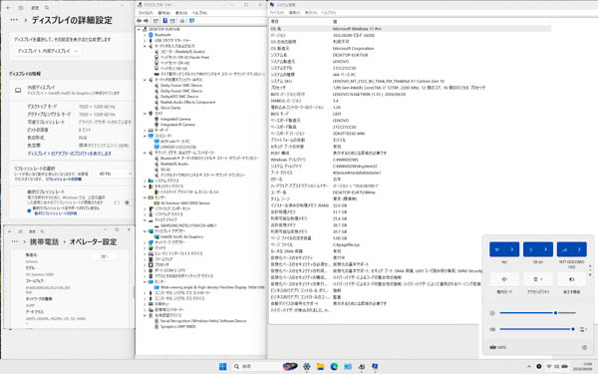Click 携帯電話 breadcrumb in the operator settings window
The height and width of the screenshot is (374, 598).
(x=44, y=242)
